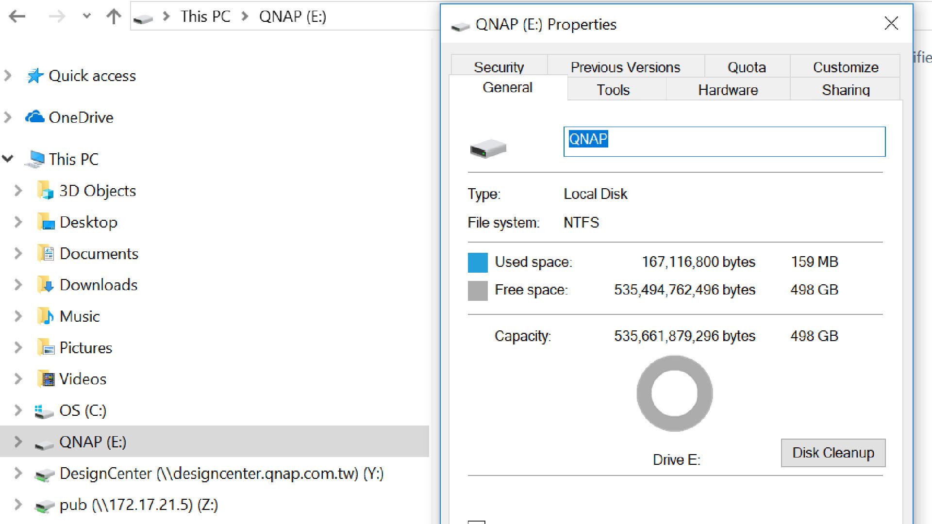This screenshot has width=932, height=524.
Task: Click the QNAP properties dialog drive icon
Action: click(488, 148)
